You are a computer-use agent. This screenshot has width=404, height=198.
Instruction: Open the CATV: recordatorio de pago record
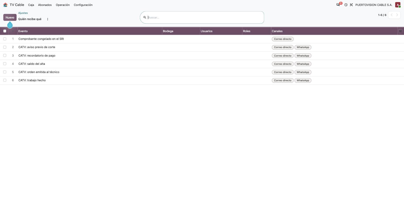pyautogui.click(x=37, y=56)
